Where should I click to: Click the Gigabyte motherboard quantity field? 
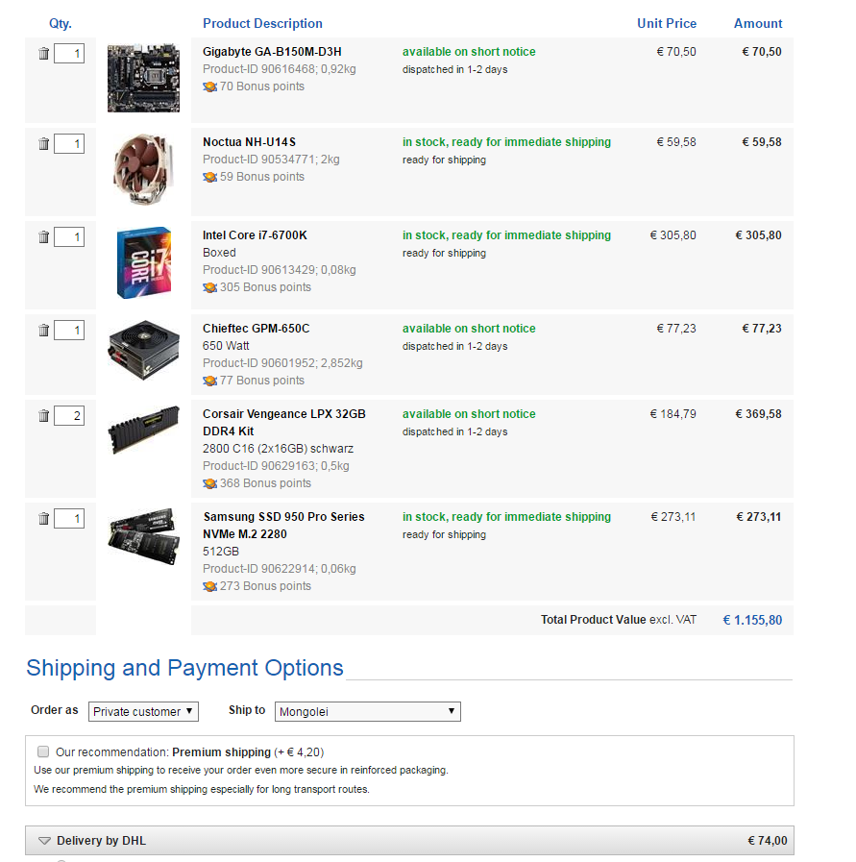[x=69, y=54]
